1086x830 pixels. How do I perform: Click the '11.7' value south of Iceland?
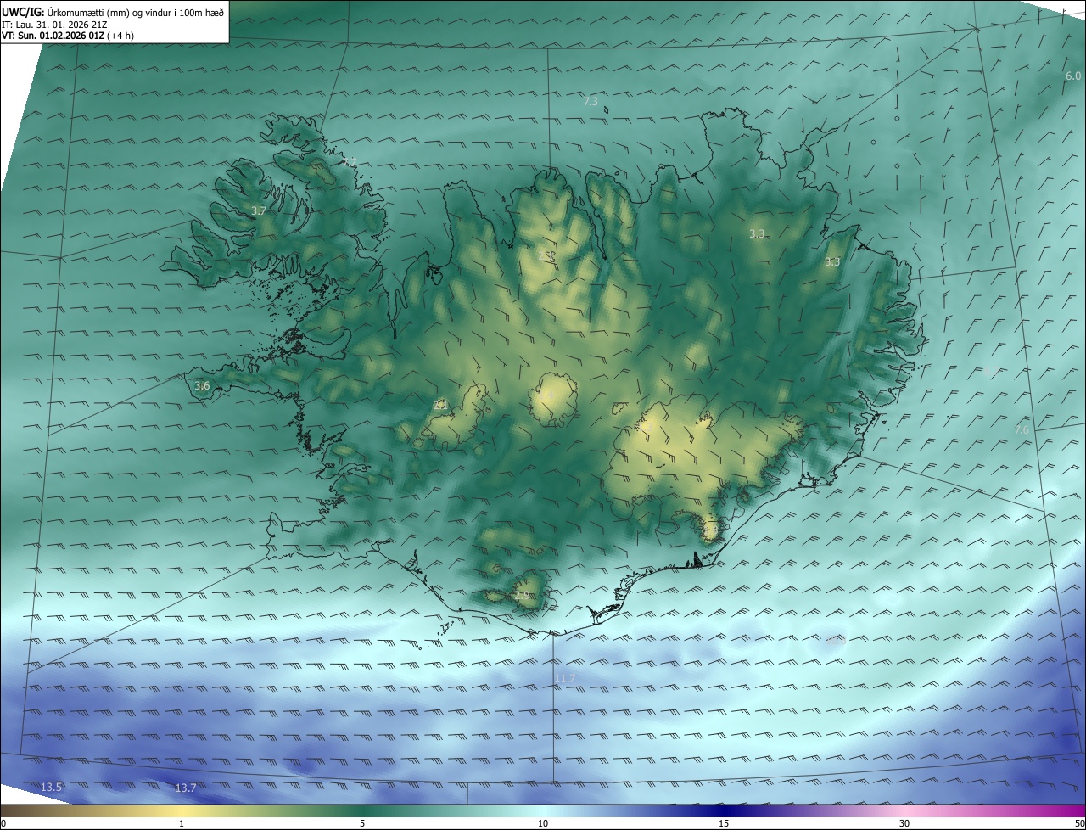(x=565, y=678)
